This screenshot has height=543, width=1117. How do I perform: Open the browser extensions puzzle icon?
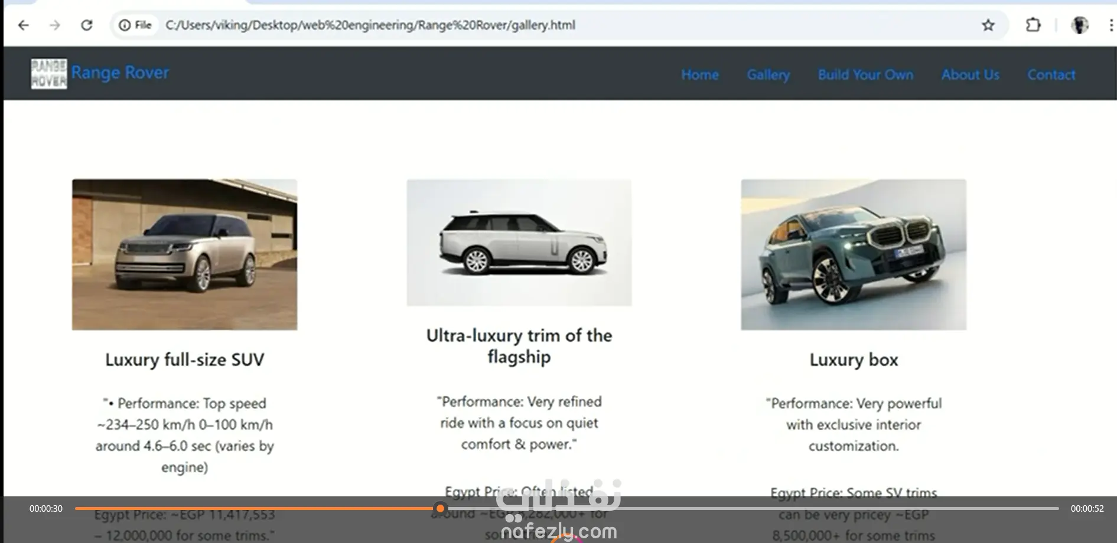pos(1033,25)
